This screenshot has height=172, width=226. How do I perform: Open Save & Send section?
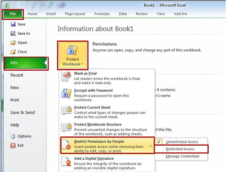pos(22,113)
